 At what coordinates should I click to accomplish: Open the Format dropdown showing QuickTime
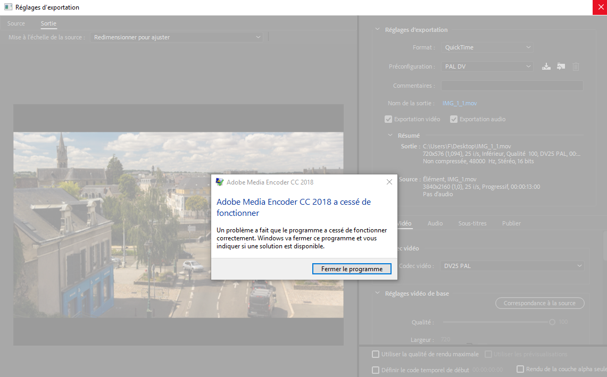tap(487, 47)
